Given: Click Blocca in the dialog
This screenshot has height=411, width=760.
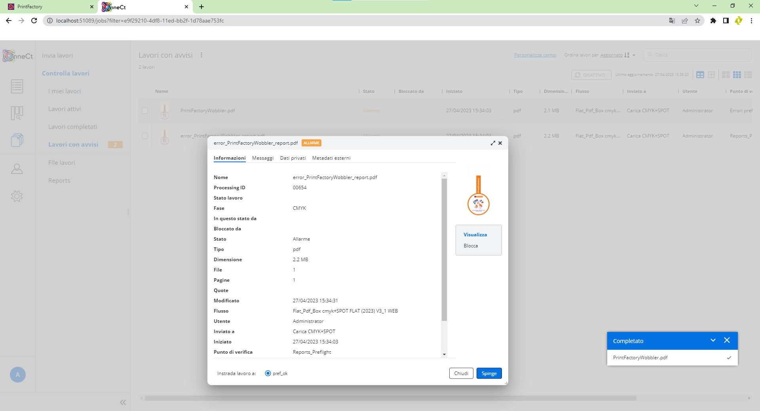Looking at the screenshot, I should 471,246.
